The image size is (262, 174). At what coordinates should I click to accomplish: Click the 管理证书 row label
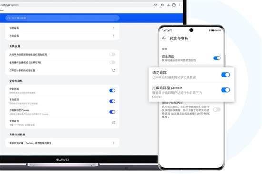tap(14, 121)
